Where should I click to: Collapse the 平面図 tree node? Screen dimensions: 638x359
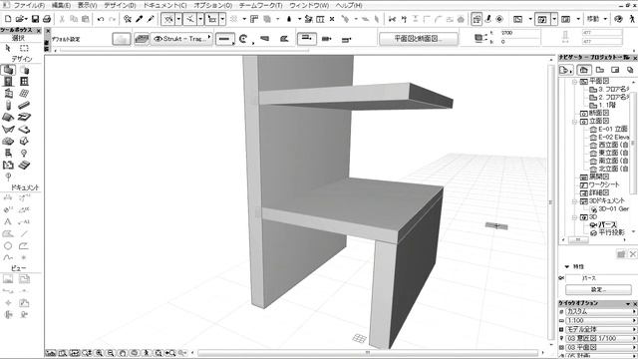tap(574, 82)
